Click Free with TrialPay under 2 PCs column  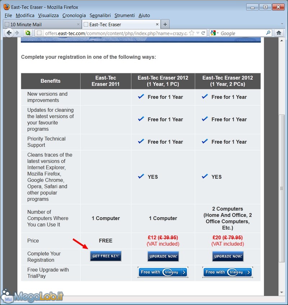point(228,272)
